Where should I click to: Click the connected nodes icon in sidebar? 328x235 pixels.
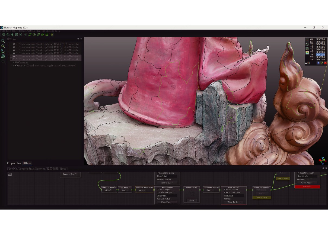(3, 51)
